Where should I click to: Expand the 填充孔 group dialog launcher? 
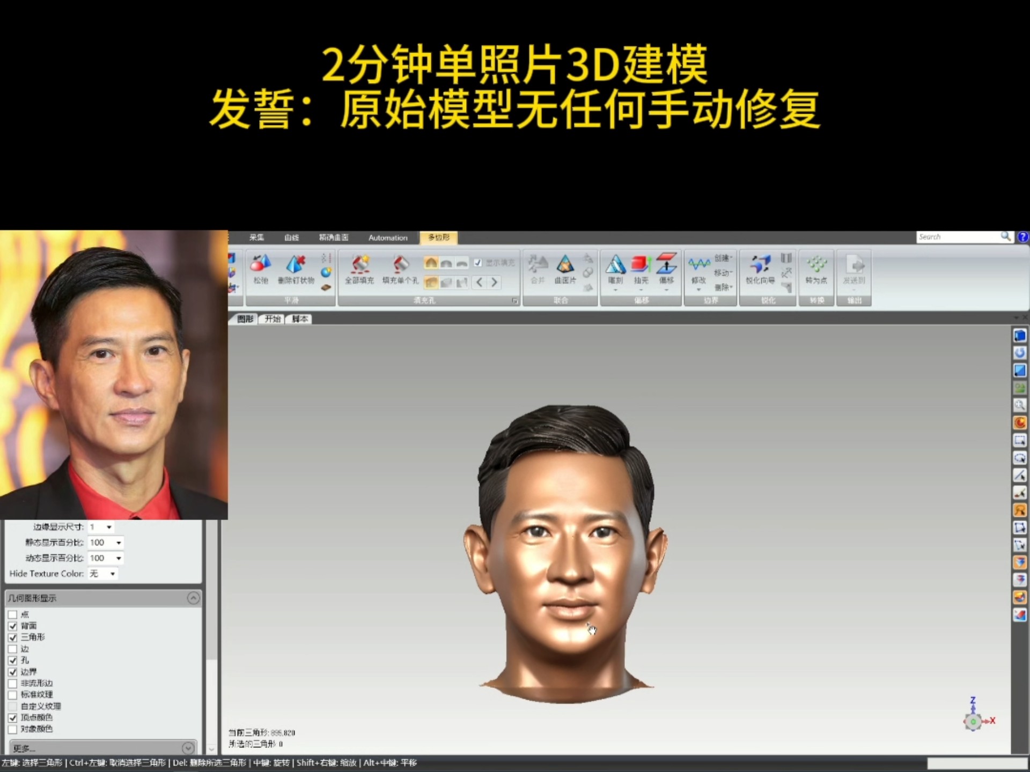514,301
